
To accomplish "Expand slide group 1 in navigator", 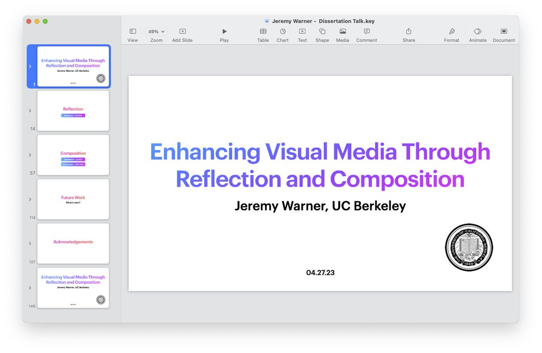I will pos(30,66).
